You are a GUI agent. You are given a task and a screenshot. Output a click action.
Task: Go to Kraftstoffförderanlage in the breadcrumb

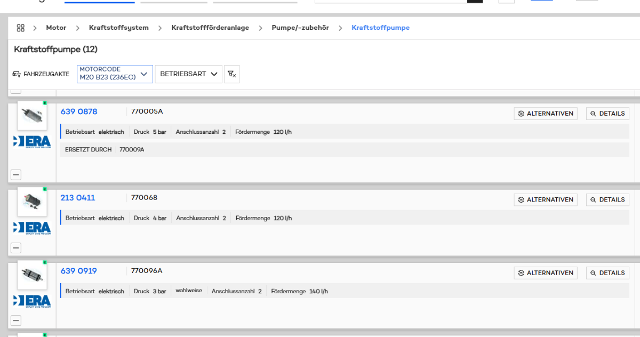[x=210, y=28]
